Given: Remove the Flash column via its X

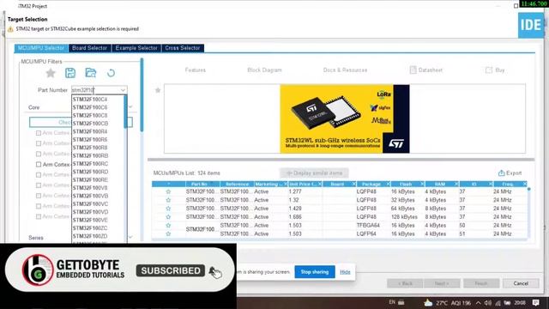Looking at the screenshot, I should point(422,184).
